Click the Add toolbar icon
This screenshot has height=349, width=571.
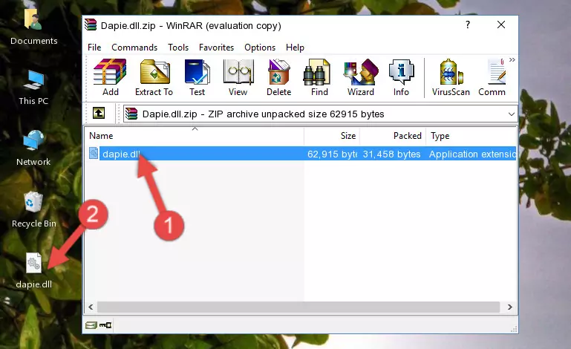tap(110, 77)
